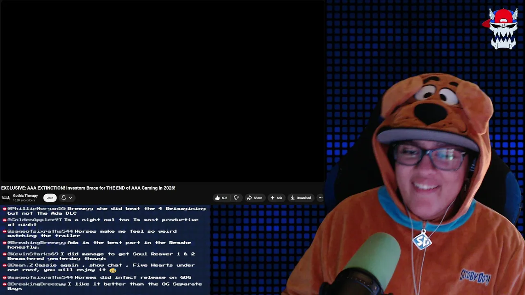
Task: Open the Gothic Therapy channel avatar
Action: point(6,198)
